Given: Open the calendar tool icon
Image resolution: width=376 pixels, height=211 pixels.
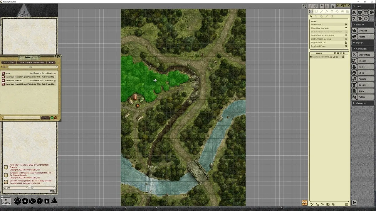Looking at the screenshot, I should pos(366,12).
